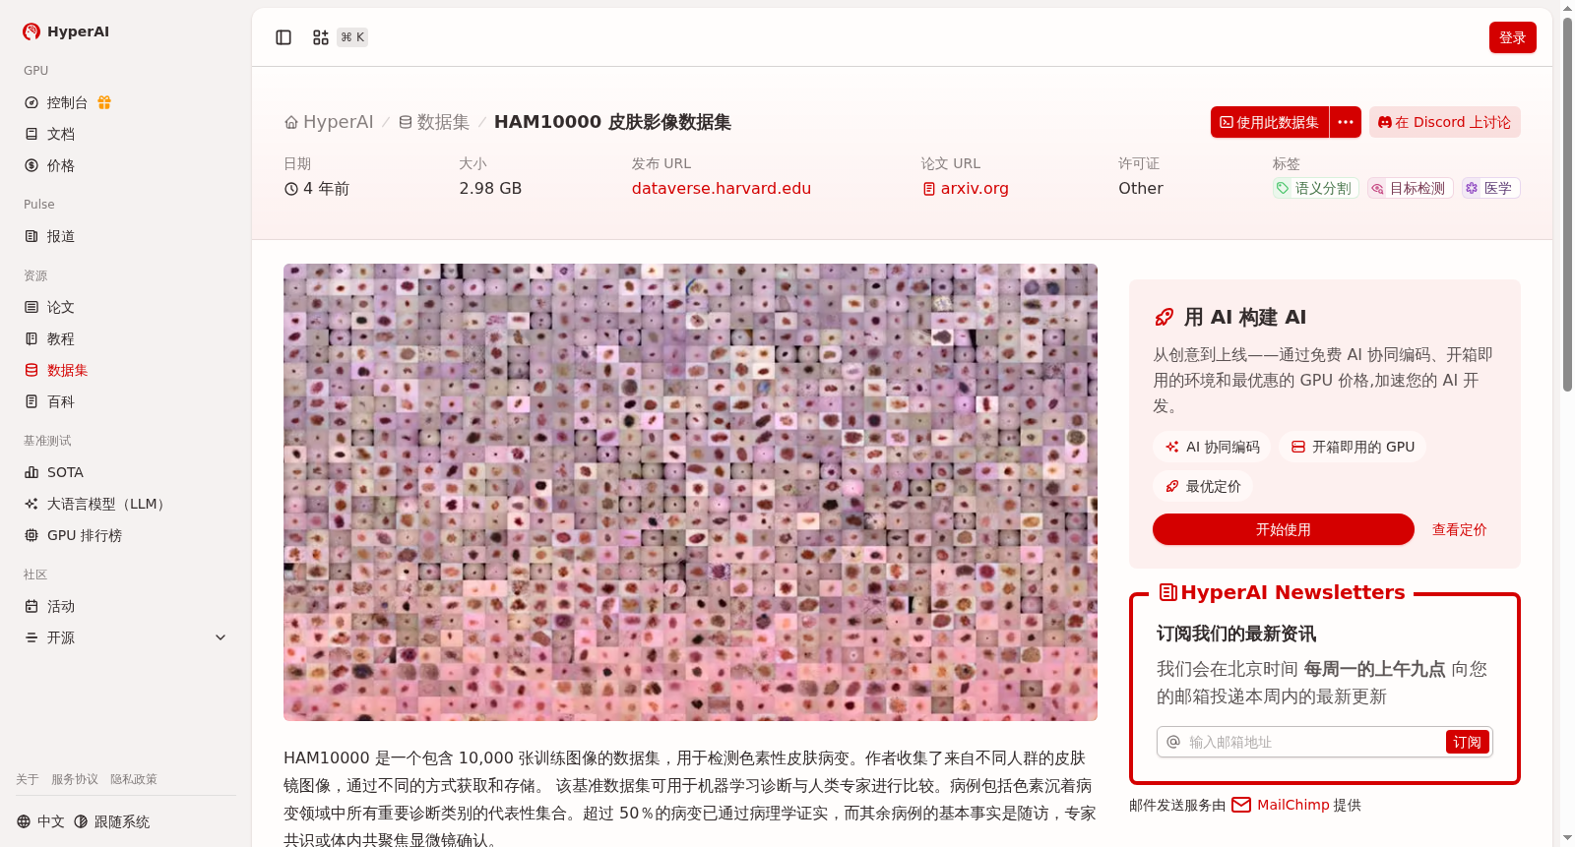Screen dimensions: 1575x847
Task: Click the 登录 login button
Action: (1512, 37)
